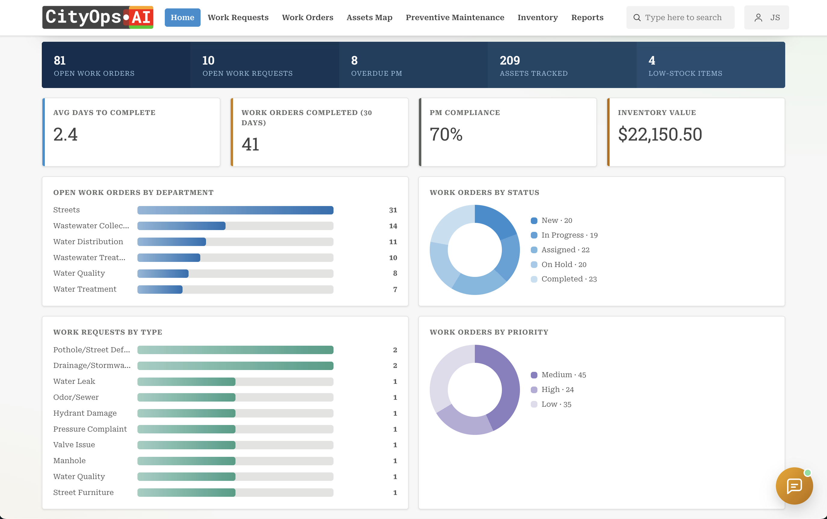This screenshot has height=519, width=827.
Task: Open the Work Requests page
Action: (238, 17)
